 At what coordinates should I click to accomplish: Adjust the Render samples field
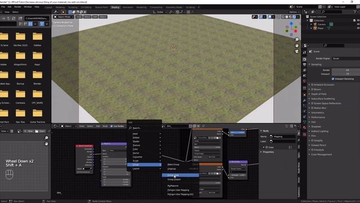pyautogui.click(x=346, y=70)
